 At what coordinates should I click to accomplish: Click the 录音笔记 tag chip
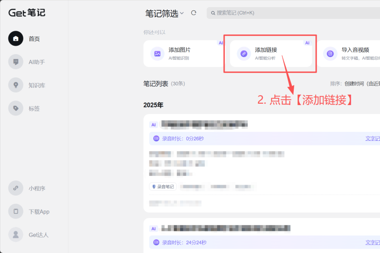[x=163, y=187]
